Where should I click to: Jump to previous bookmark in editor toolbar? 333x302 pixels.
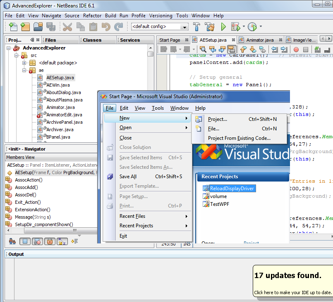pos(243,50)
